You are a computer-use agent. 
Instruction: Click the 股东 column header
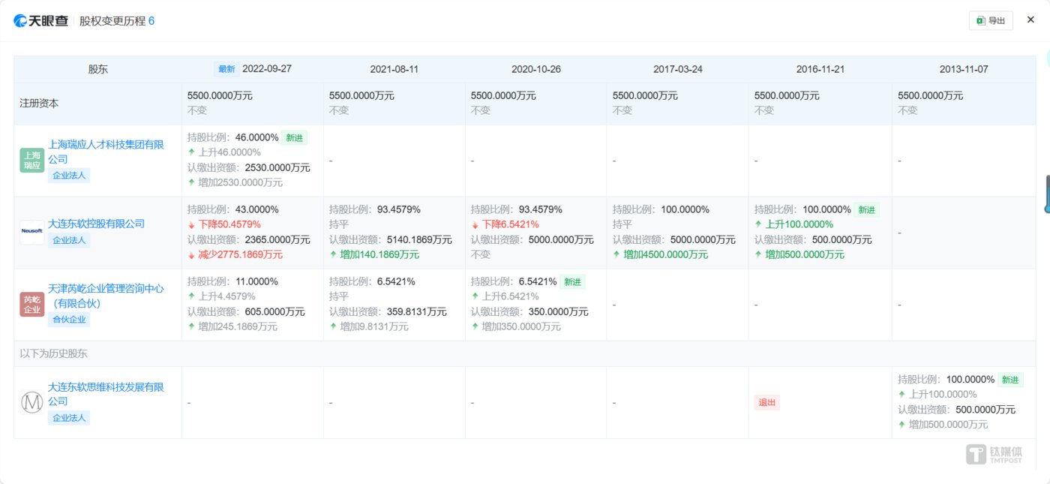[97, 68]
